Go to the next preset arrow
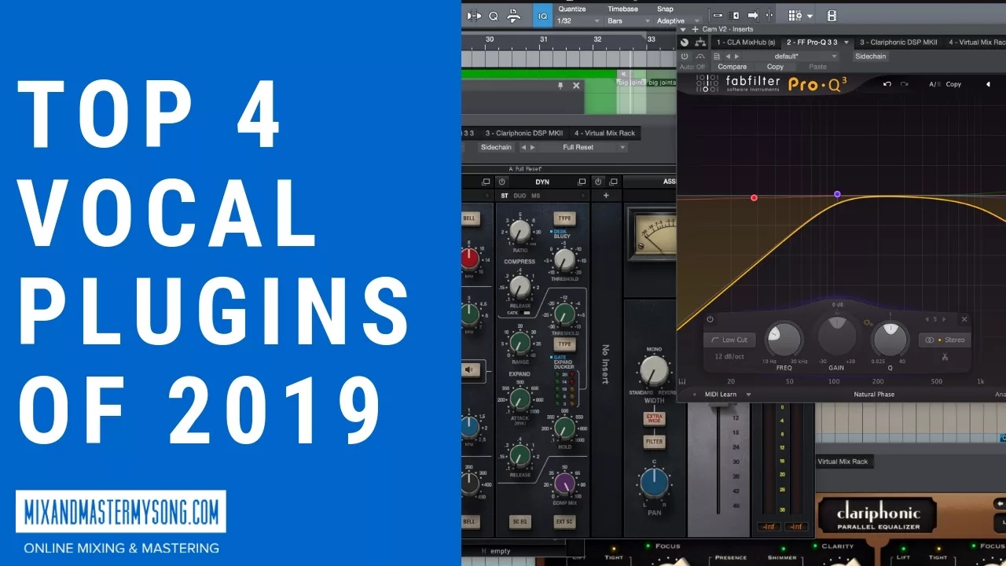 [736, 57]
